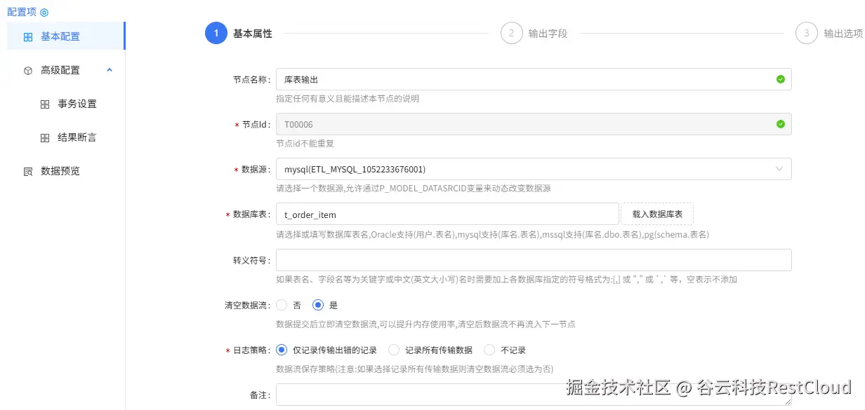The width and height of the screenshot is (865, 410).
Task: Click the 备注 text area
Action: [x=534, y=395]
